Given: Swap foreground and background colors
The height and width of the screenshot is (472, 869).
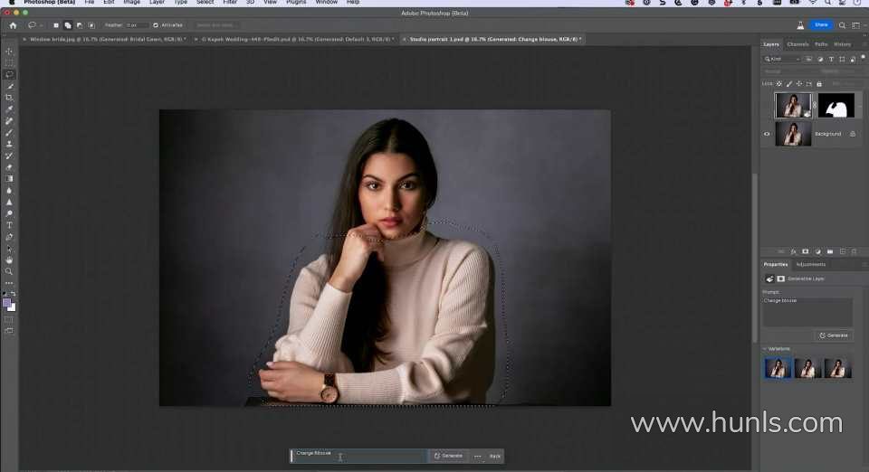Looking at the screenshot, I should (x=14, y=294).
